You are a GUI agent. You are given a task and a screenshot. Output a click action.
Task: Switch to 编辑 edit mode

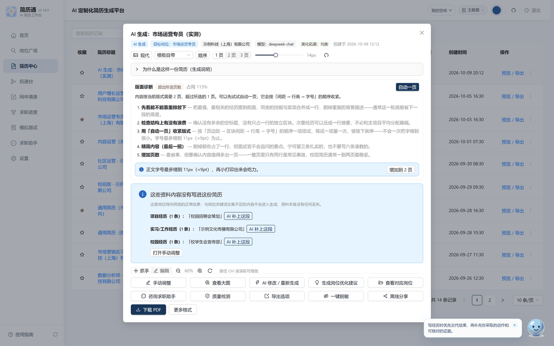[x=162, y=271]
